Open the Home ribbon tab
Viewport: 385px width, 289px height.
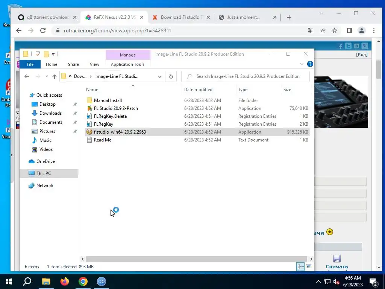51,64
